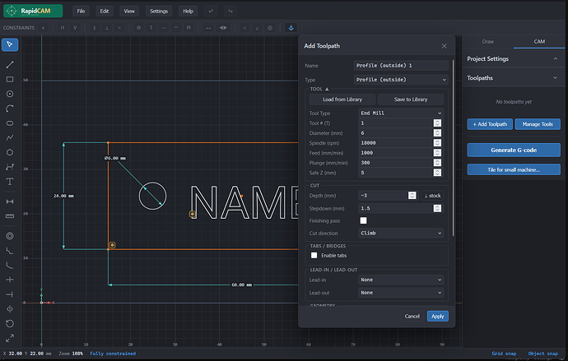Image resolution: width=568 pixels, height=361 pixels.
Task: Click Save to Library button
Action: (x=411, y=100)
